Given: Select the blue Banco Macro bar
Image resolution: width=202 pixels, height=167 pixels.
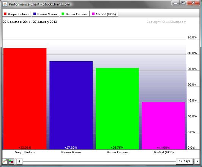Looking at the screenshot, I should click(x=71, y=105).
